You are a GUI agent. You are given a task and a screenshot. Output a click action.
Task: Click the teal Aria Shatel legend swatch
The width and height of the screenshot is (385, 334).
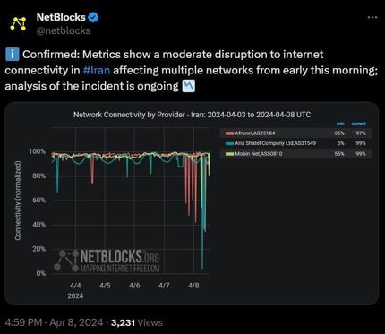pyautogui.click(x=230, y=143)
